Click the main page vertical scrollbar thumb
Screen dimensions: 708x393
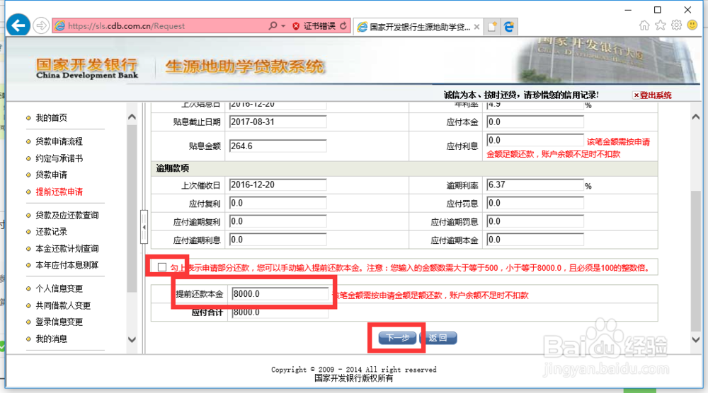click(696, 261)
